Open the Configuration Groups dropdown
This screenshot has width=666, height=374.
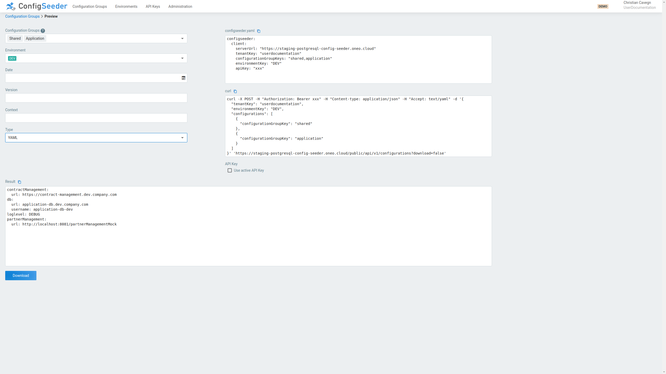pos(182,38)
